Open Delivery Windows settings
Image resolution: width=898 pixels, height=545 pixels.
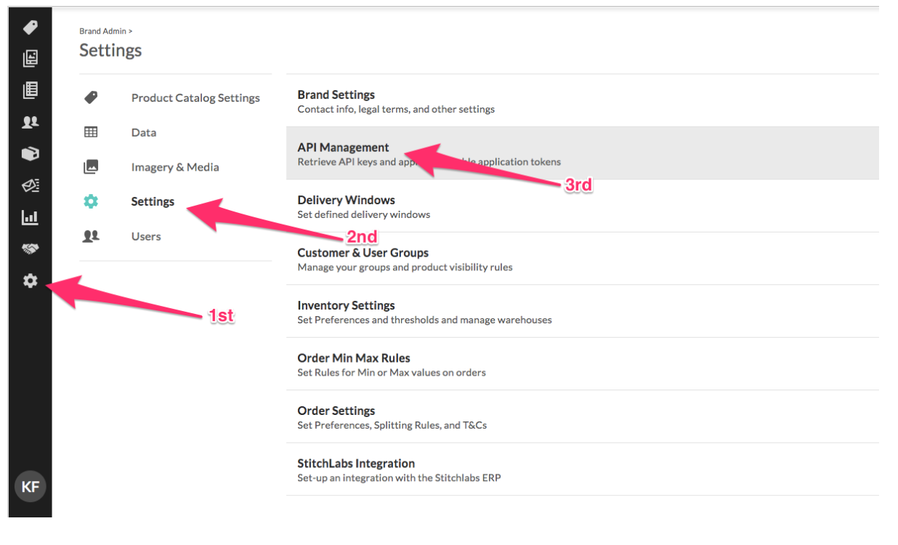click(583, 206)
